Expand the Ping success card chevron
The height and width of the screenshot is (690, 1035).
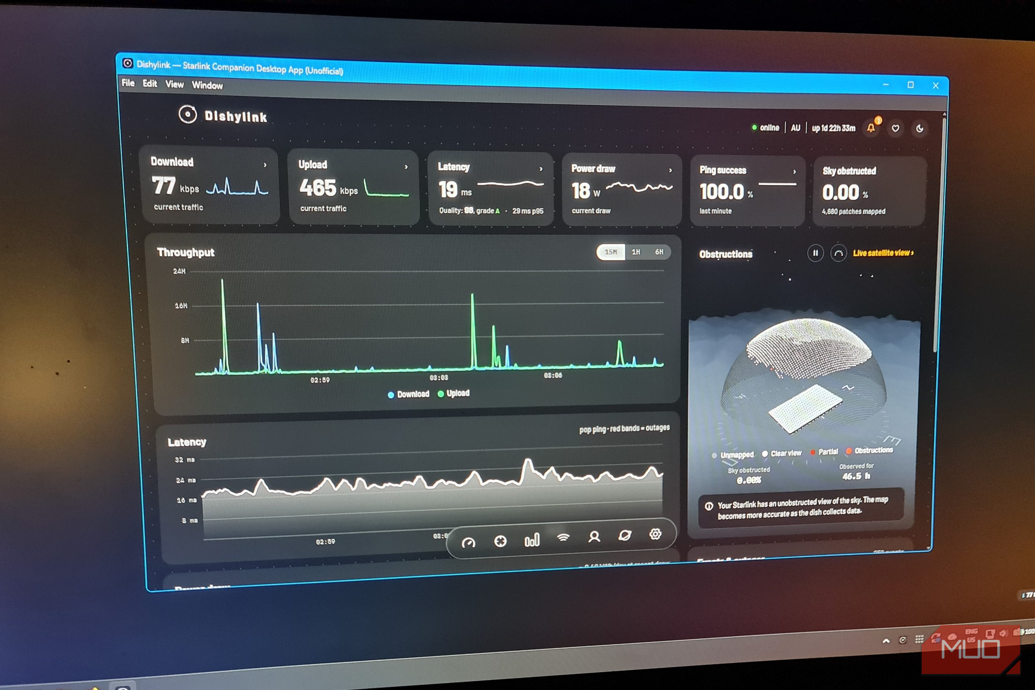point(794,171)
